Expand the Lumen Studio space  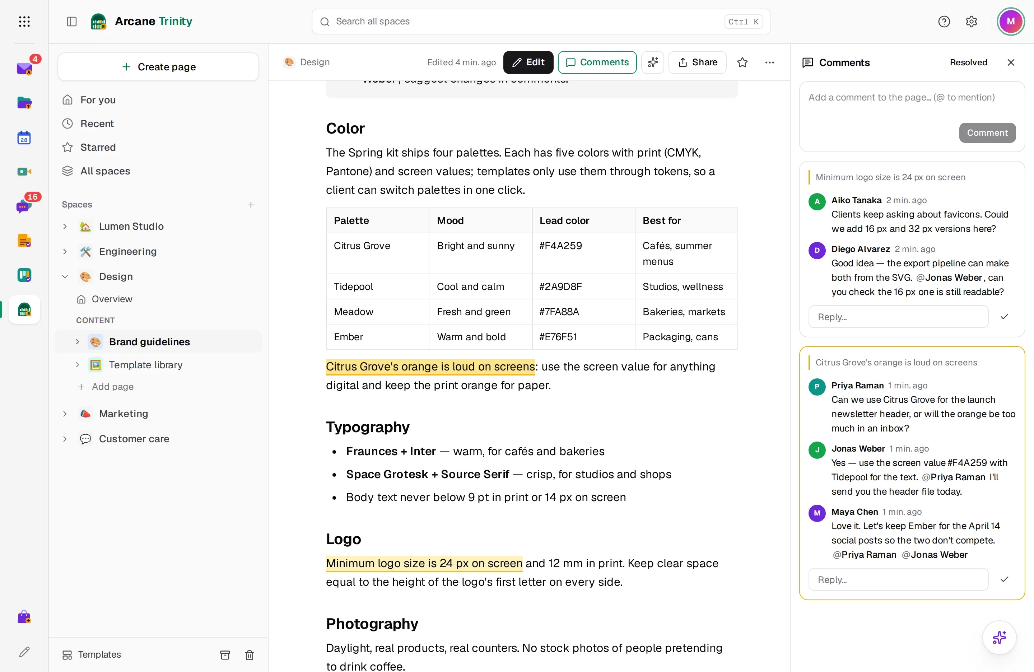tap(65, 226)
